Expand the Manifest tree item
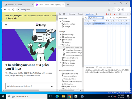The width and height of the screenshot is (132, 99). [61, 21]
